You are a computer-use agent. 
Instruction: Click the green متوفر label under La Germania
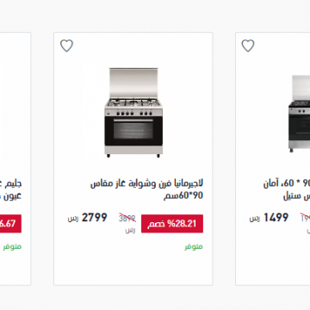194,247
